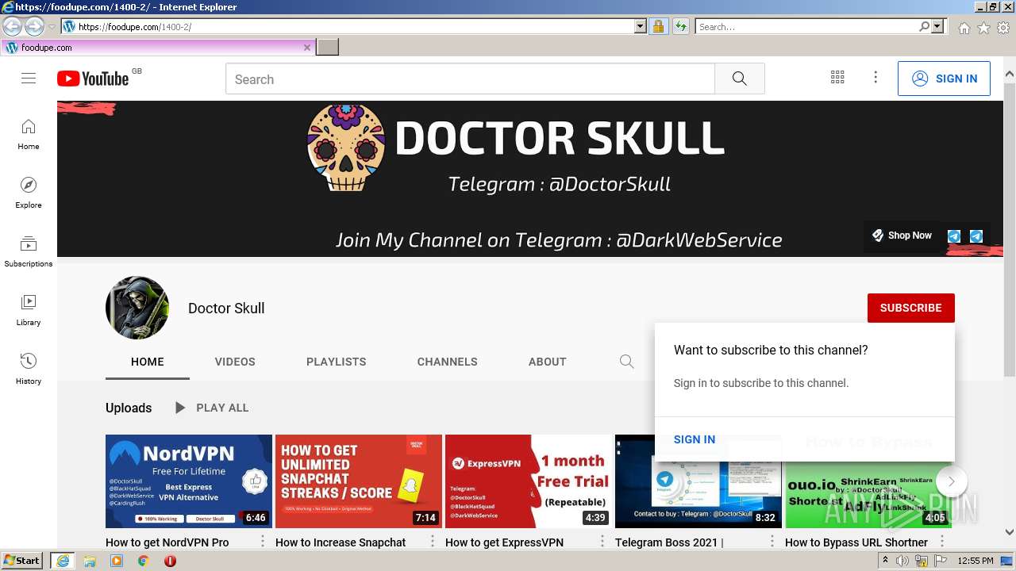This screenshot has height=571, width=1016.
Task: Click the browser search box
Action: coord(806,26)
